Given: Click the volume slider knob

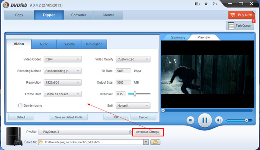Looking at the screenshot, I should pyautogui.click(x=246, y=120).
